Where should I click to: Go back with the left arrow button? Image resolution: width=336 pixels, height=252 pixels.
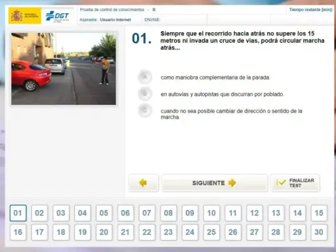click(x=144, y=182)
